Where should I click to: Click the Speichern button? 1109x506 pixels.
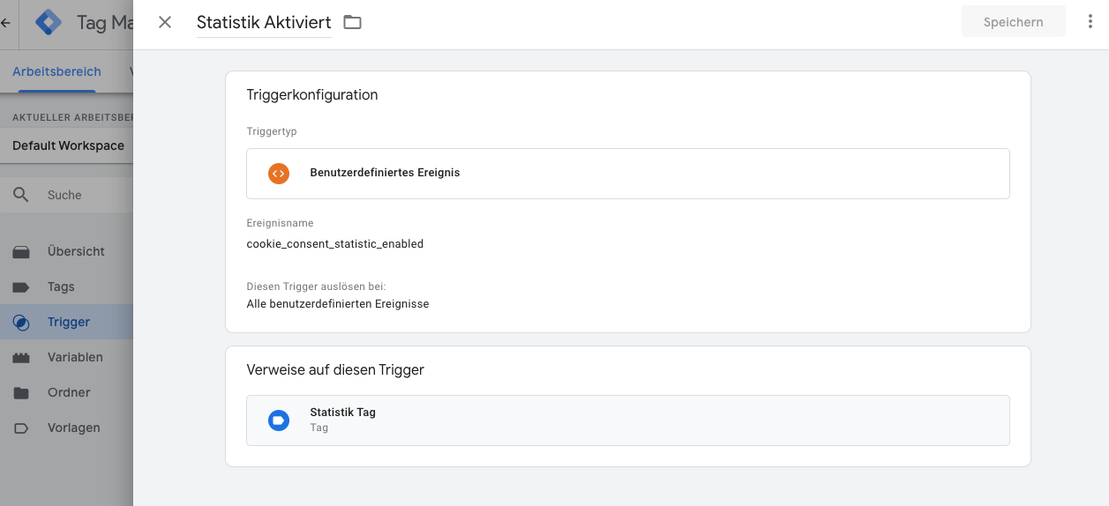pos(1013,22)
